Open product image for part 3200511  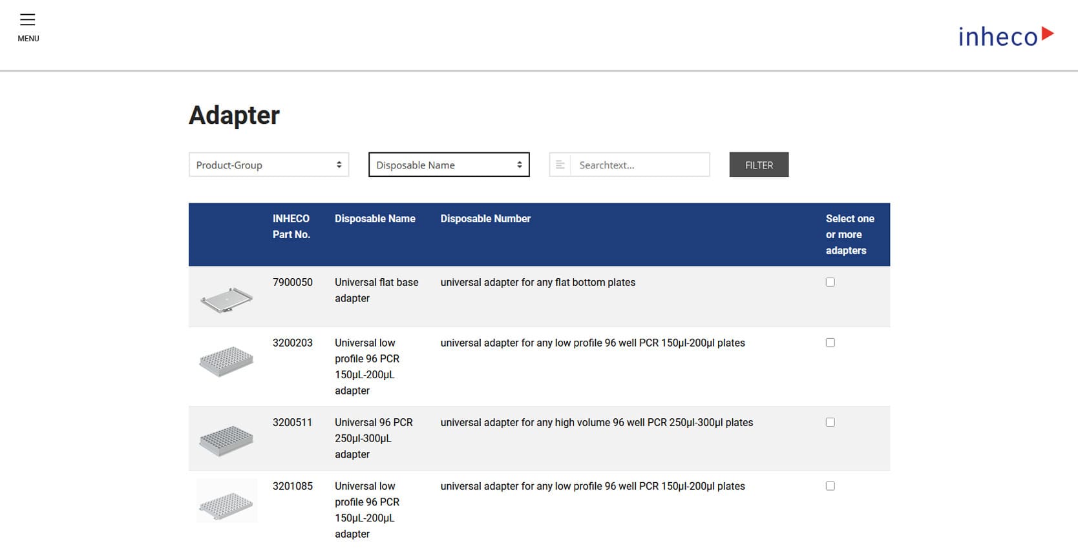coord(226,440)
